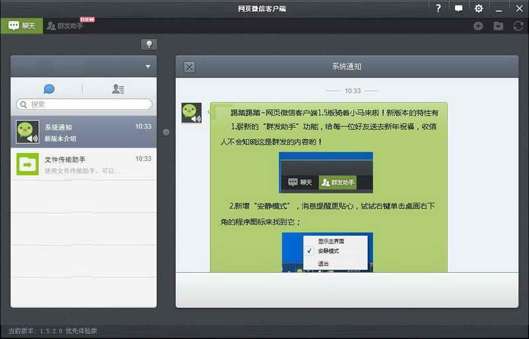Switch to the 群发助手 tab
Image resolution: width=529 pixels, height=339 pixels.
pyautogui.click(x=65, y=26)
